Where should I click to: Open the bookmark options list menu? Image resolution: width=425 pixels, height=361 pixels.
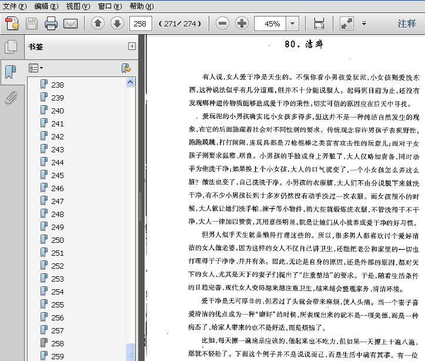(36, 68)
